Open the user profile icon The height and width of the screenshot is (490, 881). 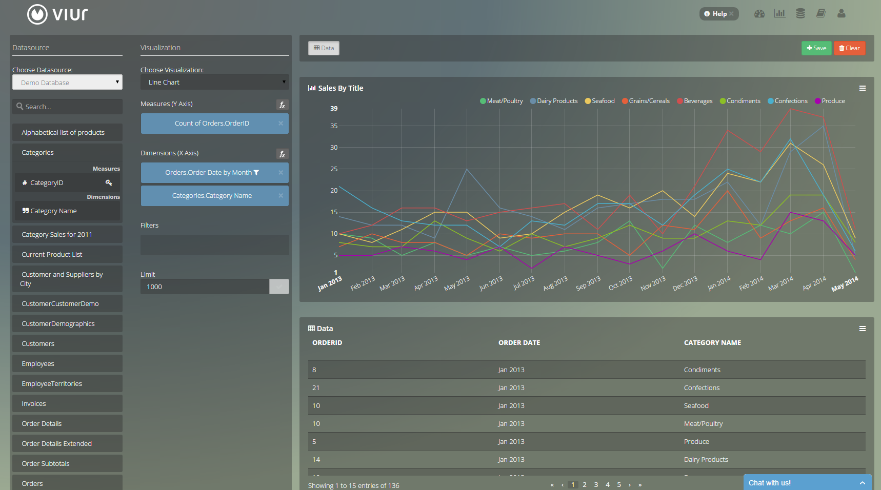point(841,14)
